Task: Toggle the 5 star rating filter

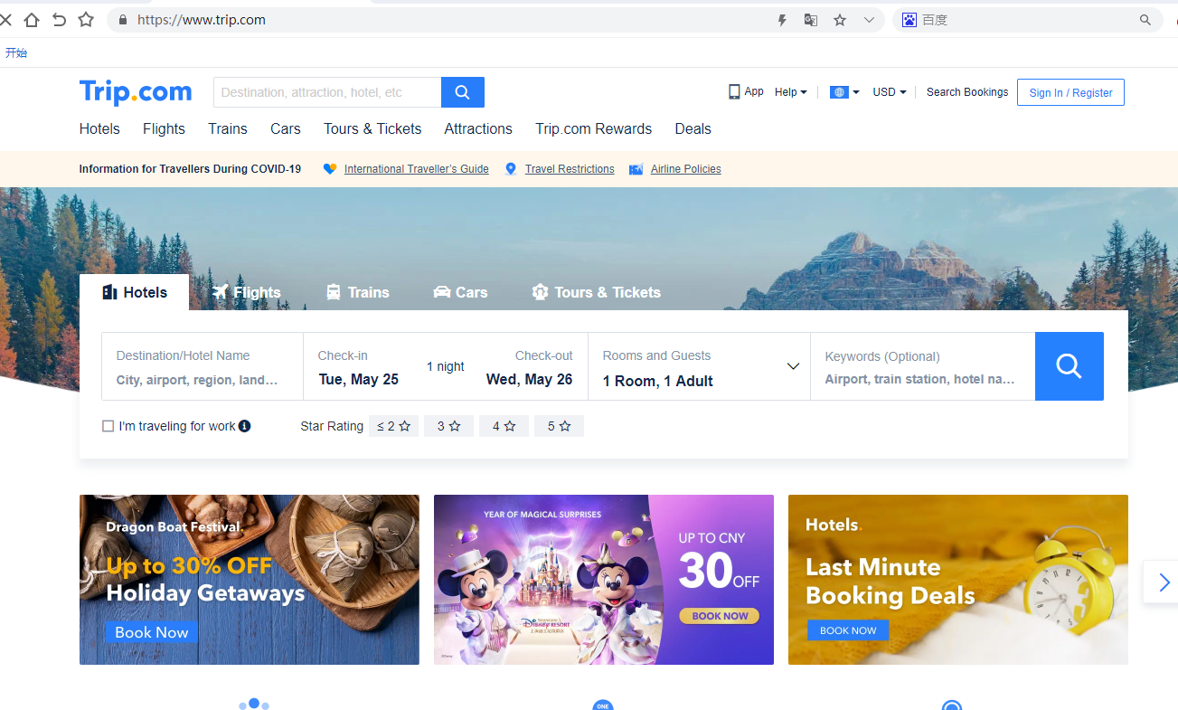Action: point(559,426)
